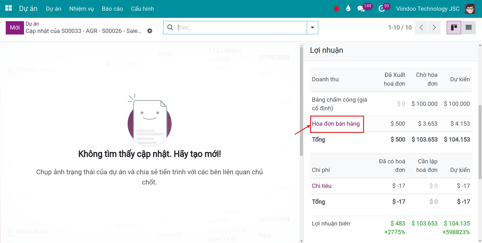The width and height of the screenshot is (482, 243).
Task: Switch to list view
Action: point(468,27)
